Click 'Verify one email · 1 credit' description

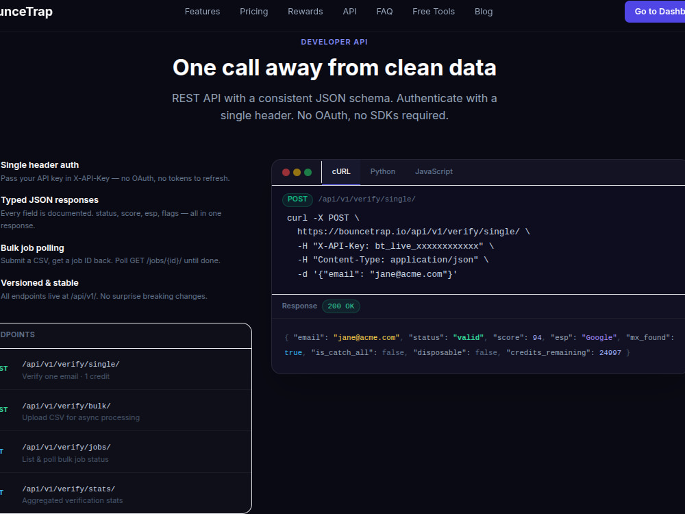point(66,376)
